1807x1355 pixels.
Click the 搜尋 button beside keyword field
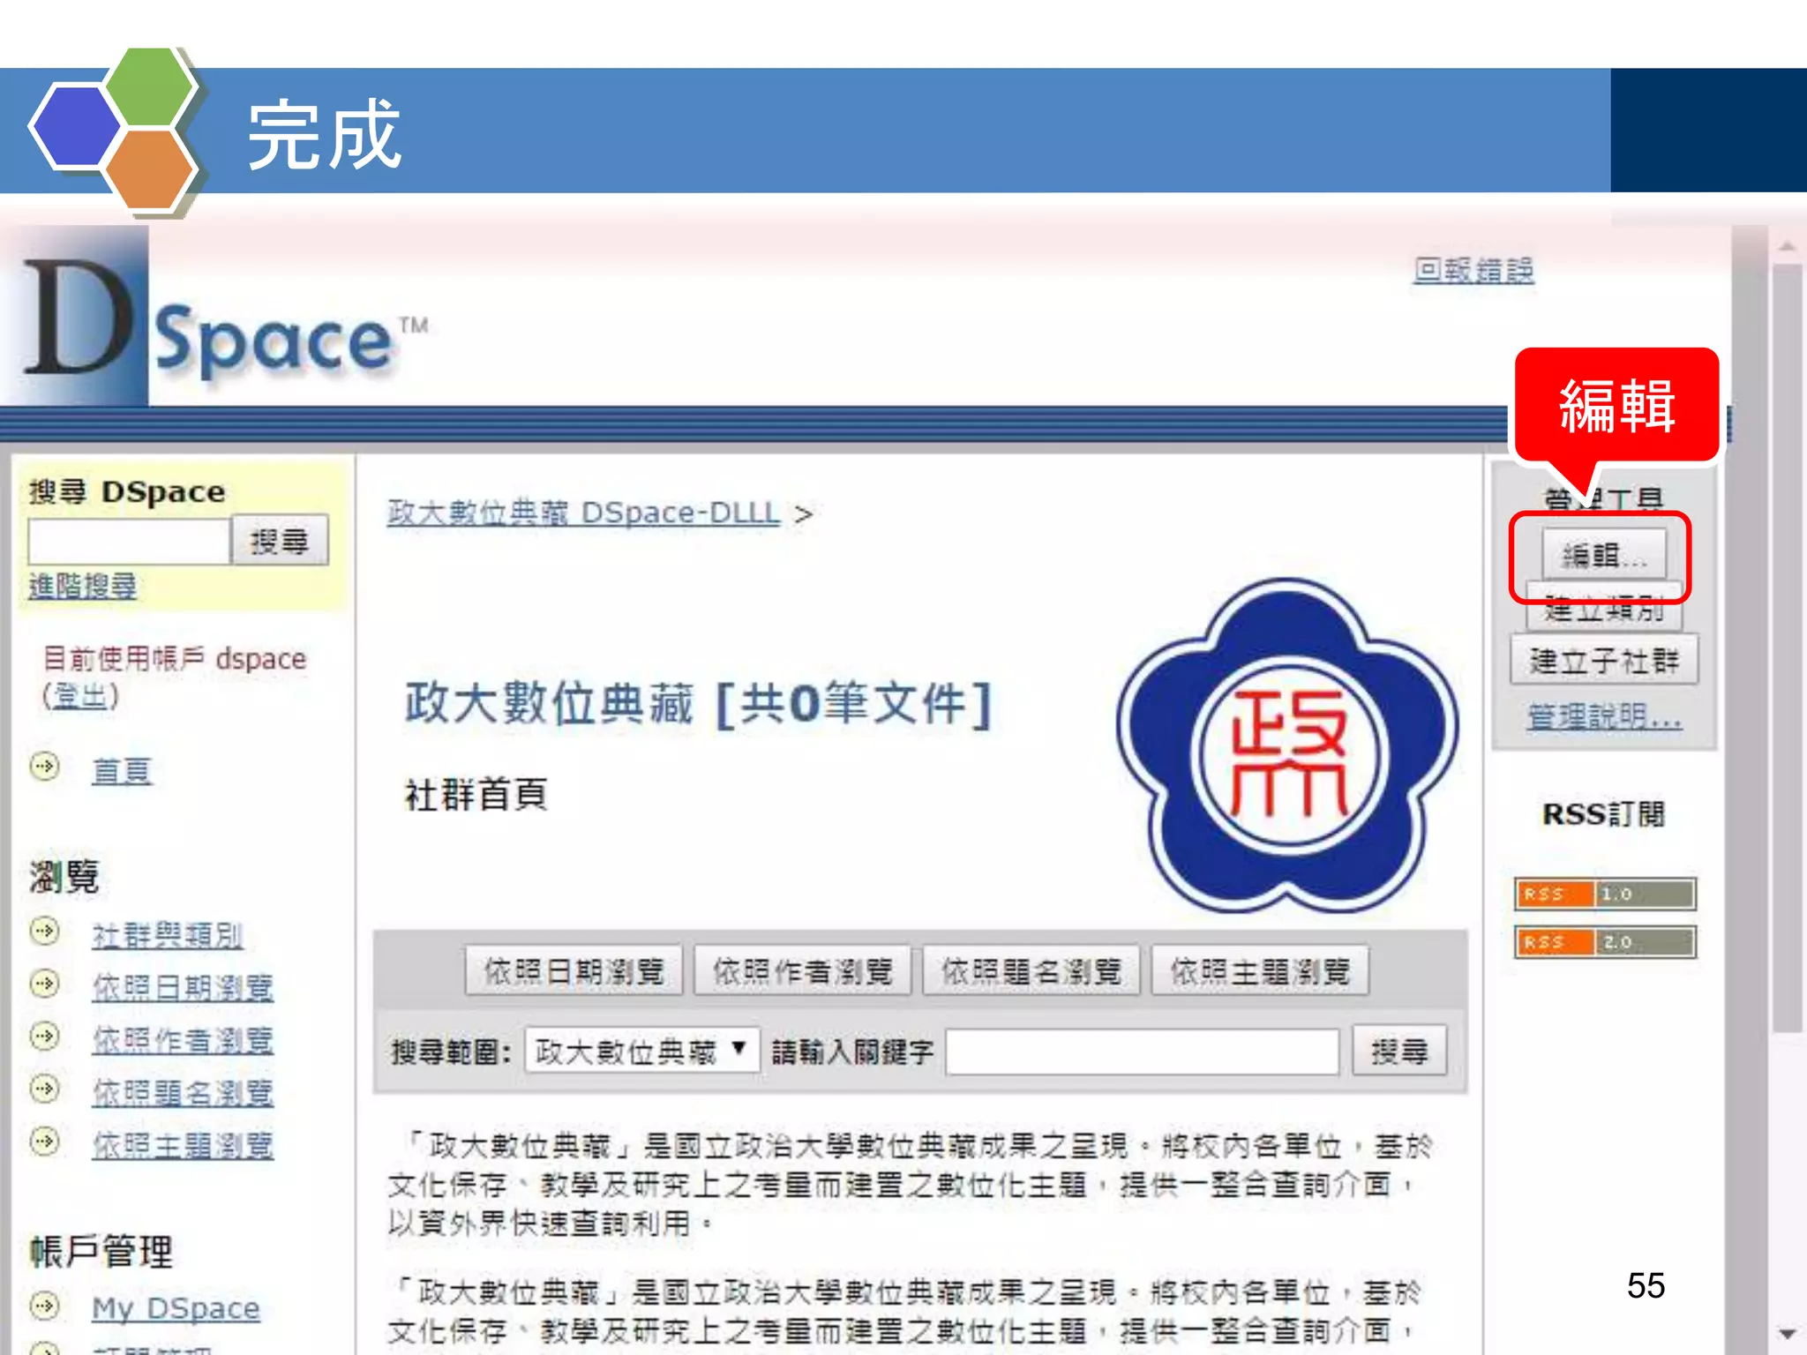coord(1399,1050)
